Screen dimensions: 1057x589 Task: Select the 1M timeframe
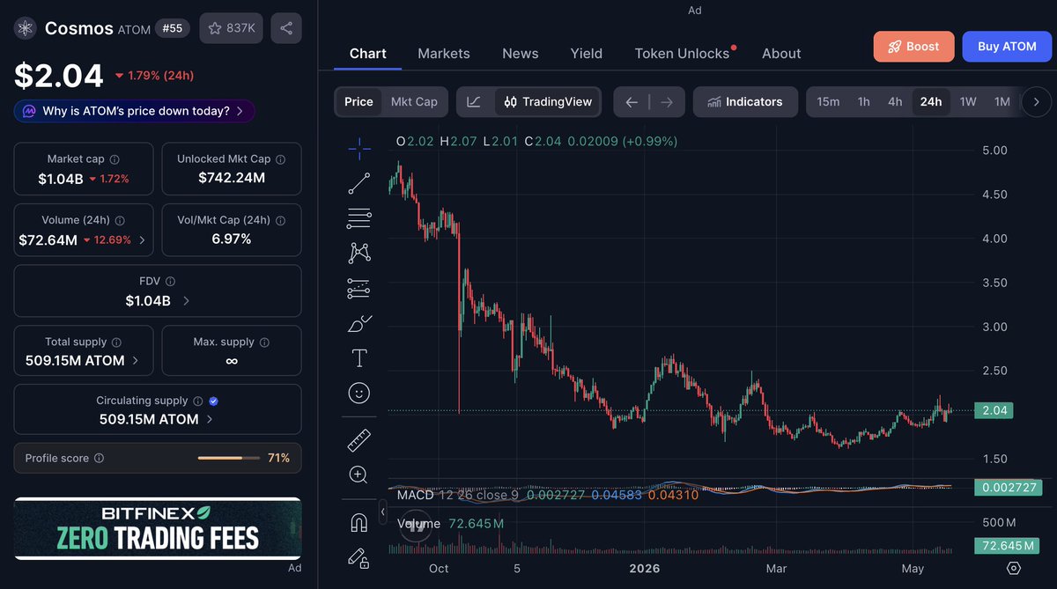coord(1002,102)
